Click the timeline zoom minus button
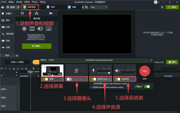This screenshot has height=113, width=180. [38, 69]
